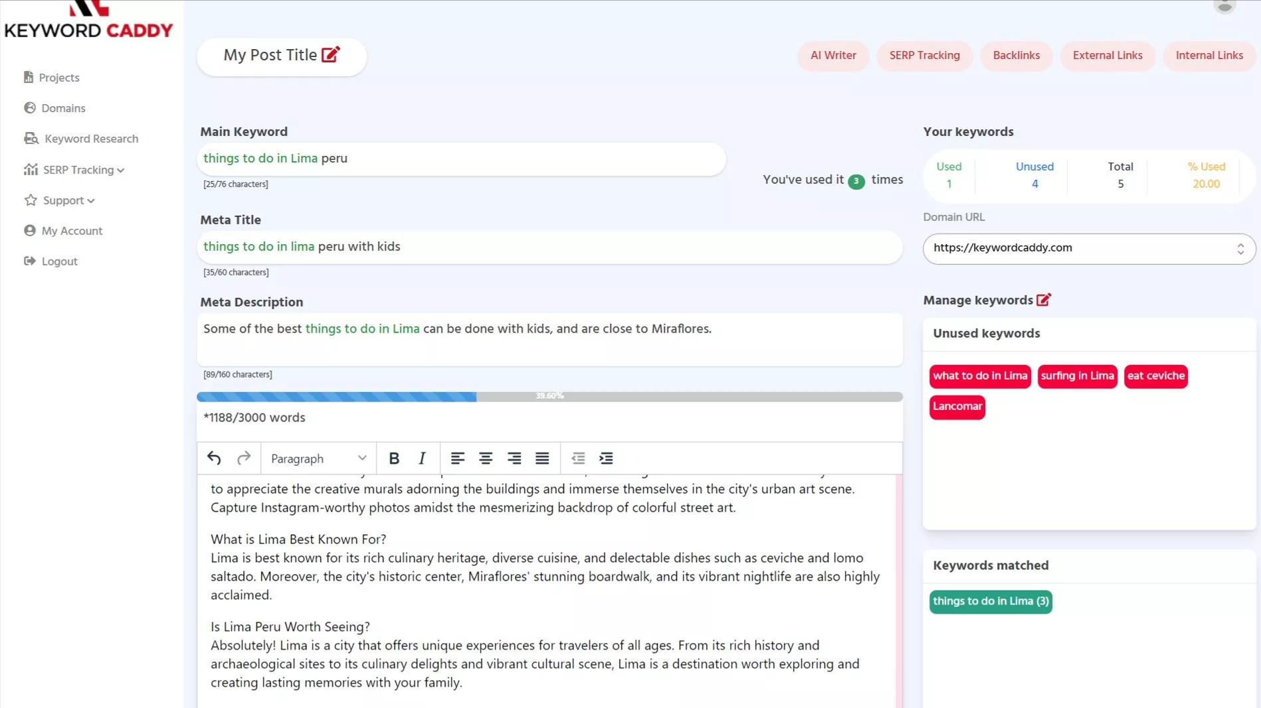1261x708 pixels.
Task: Click the redo arrow in editor toolbar
Action: coord(244,458)
